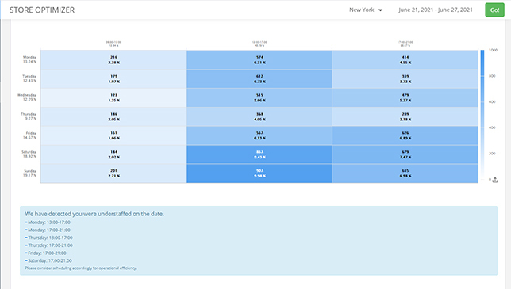511x289 pixels.
Task: Click the 'Please consider scheduling accordingly' note
Action: [x=81, y=268]
